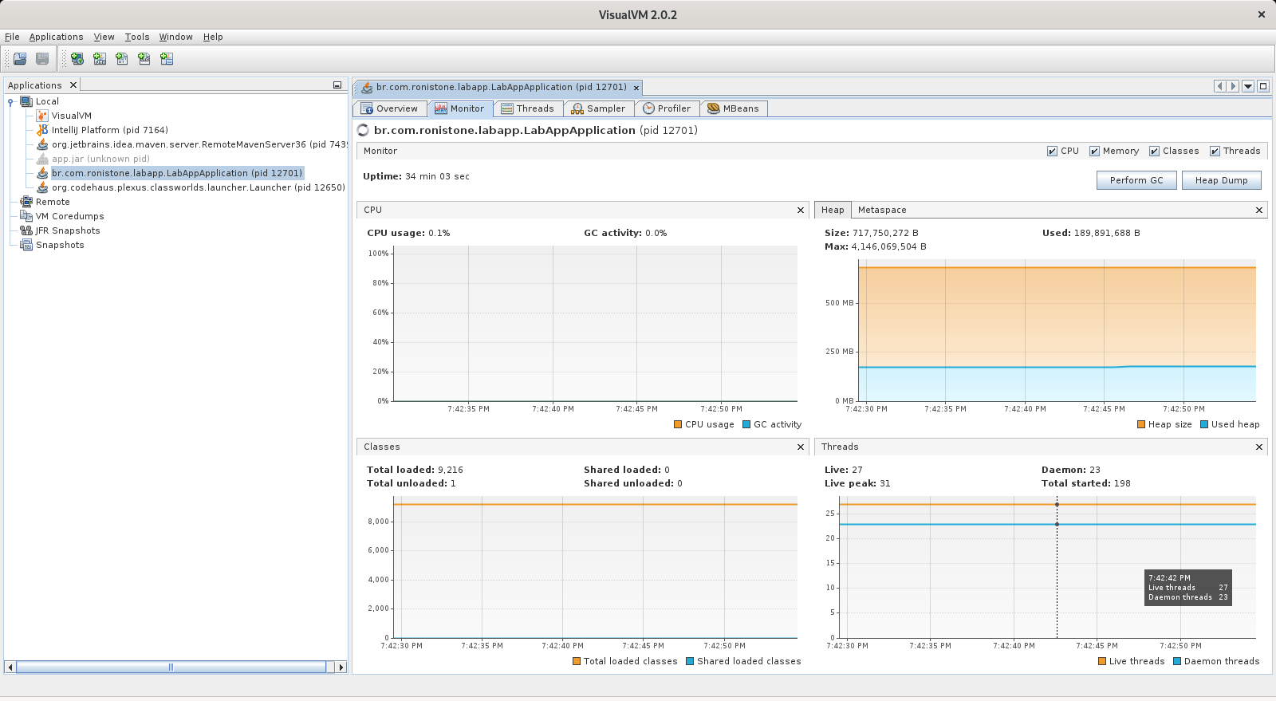The image size is (1276, 701).
Task: Minimize the Applications panel with its icon
Action: [337, 85]
